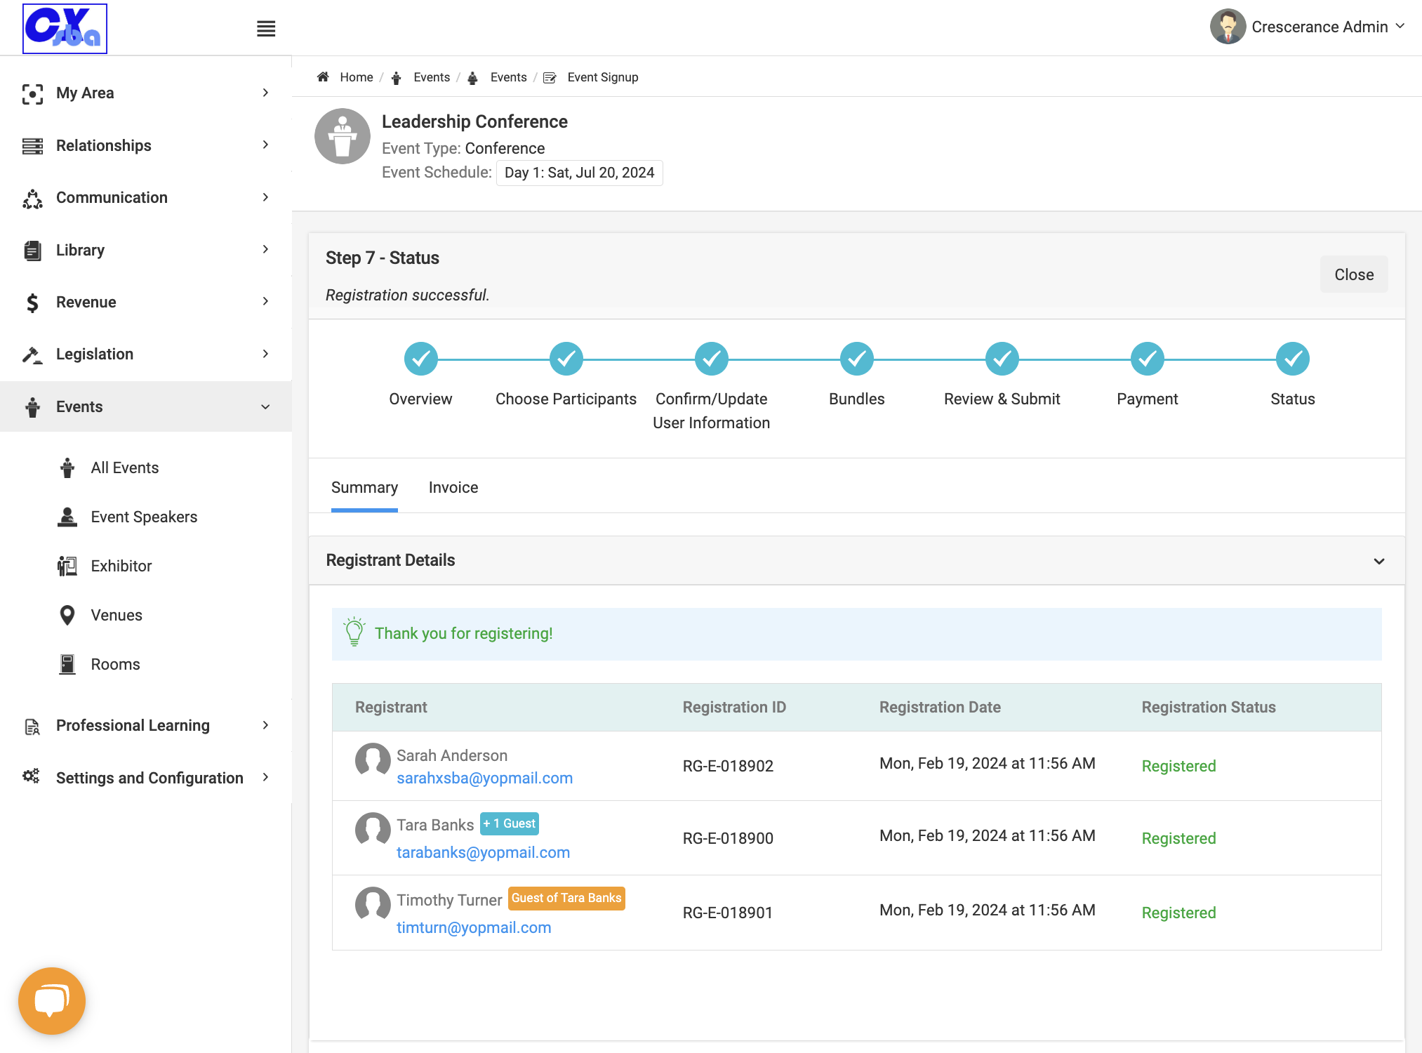Image resolution: width=1422 pixels, height=1053 pixels.
Task: Click the Revenue dollar icon
Action: [x=32, y=303]
